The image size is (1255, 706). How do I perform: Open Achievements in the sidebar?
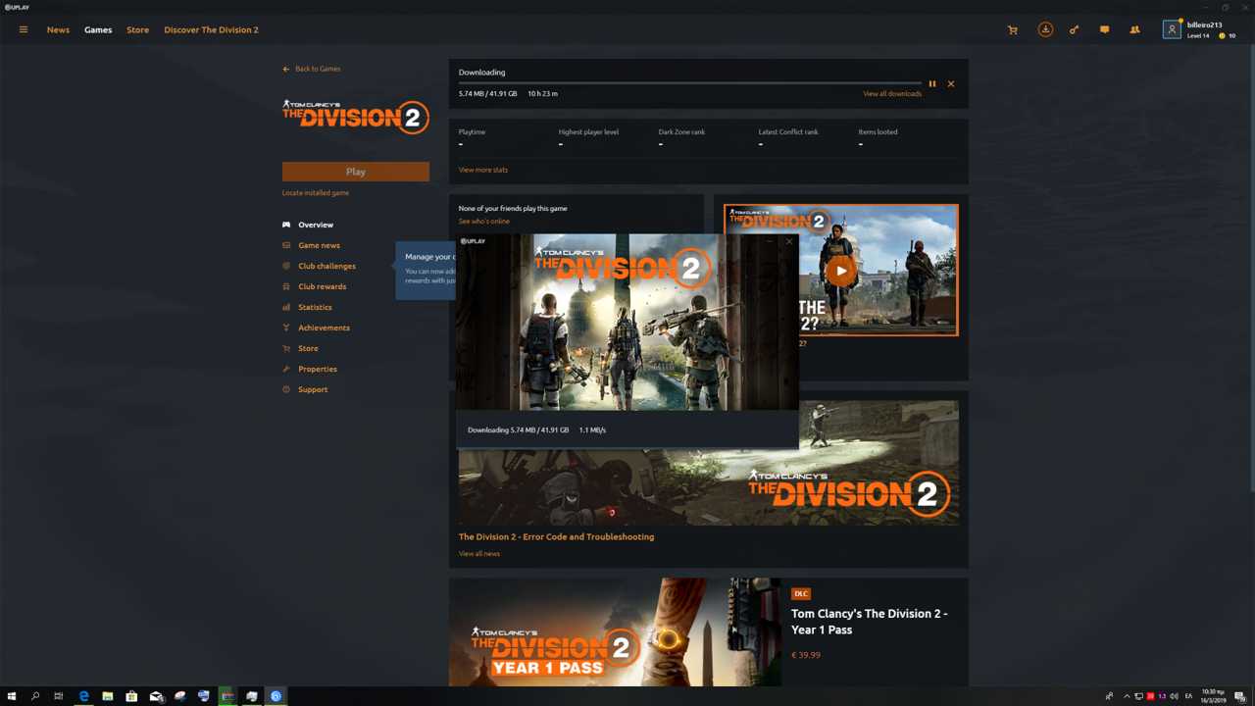pyautogui.click(x=324, y=328)
